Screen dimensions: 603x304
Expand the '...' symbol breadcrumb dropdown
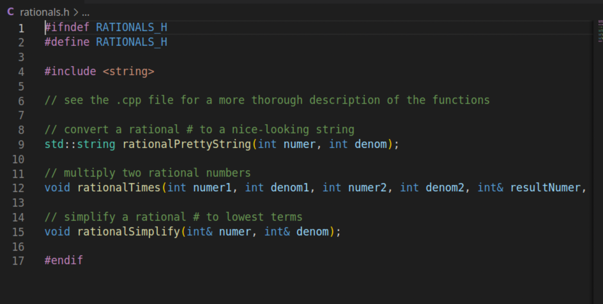click(x=85, y=12)
